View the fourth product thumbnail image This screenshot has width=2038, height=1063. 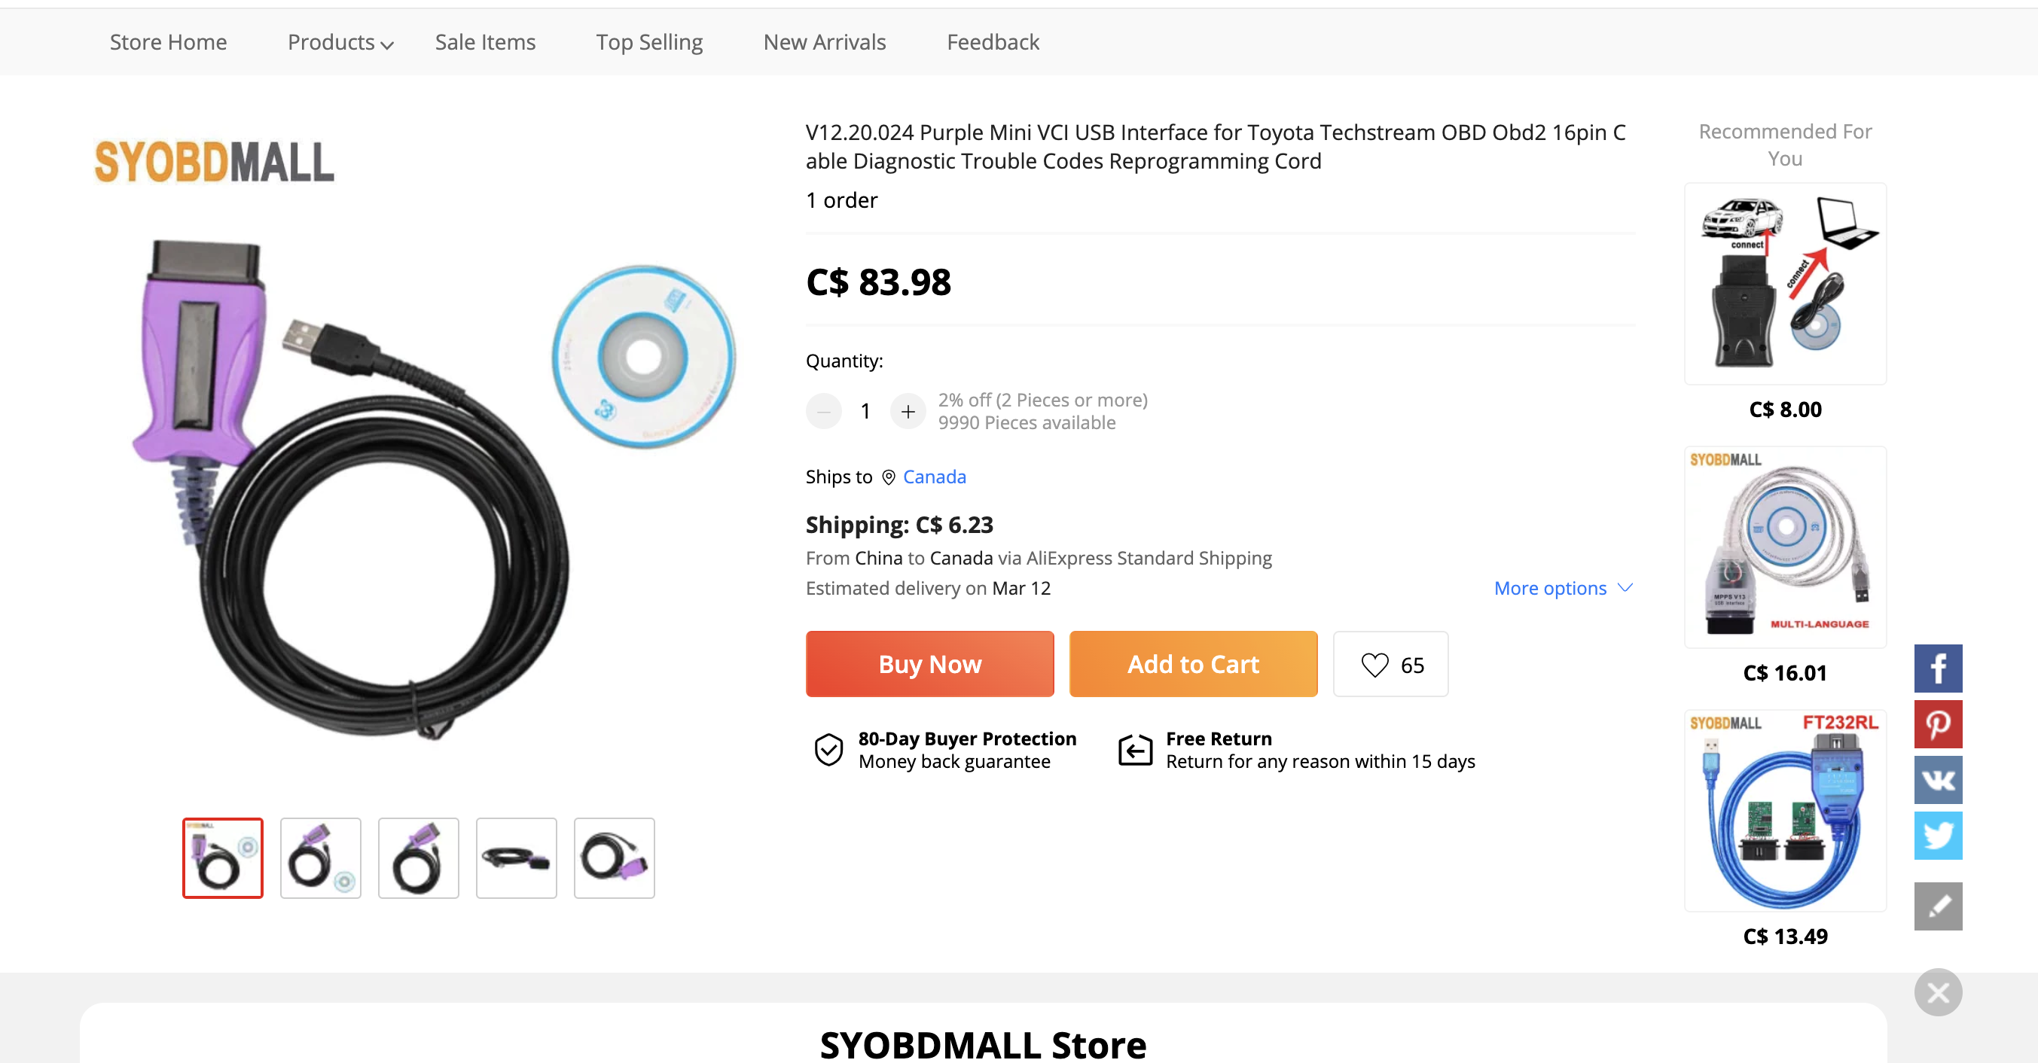[516, 858]
